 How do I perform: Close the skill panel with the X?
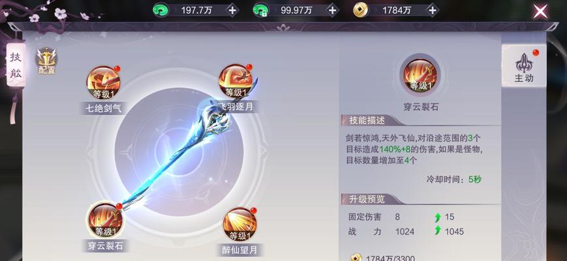540,12
